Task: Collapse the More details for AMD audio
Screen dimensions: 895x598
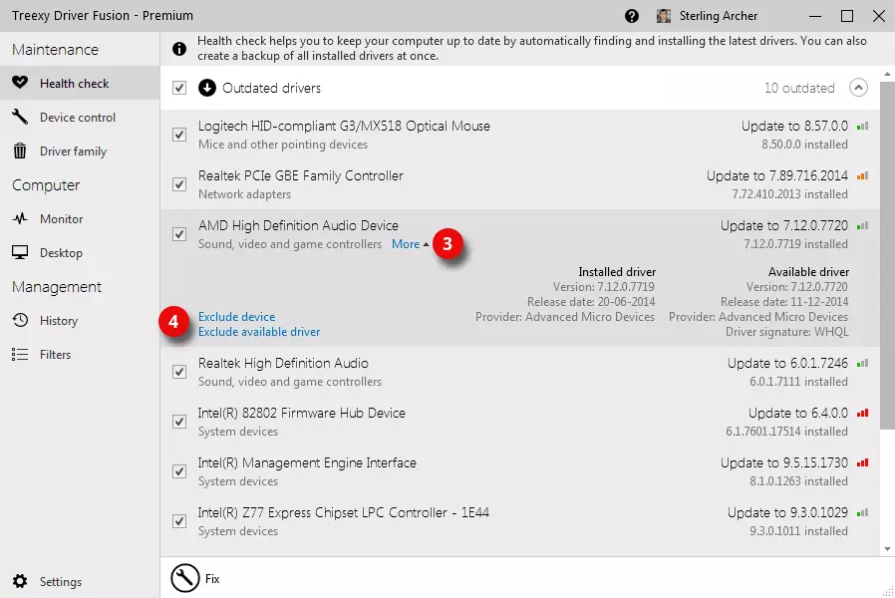Action: click(x=410, y=244)
